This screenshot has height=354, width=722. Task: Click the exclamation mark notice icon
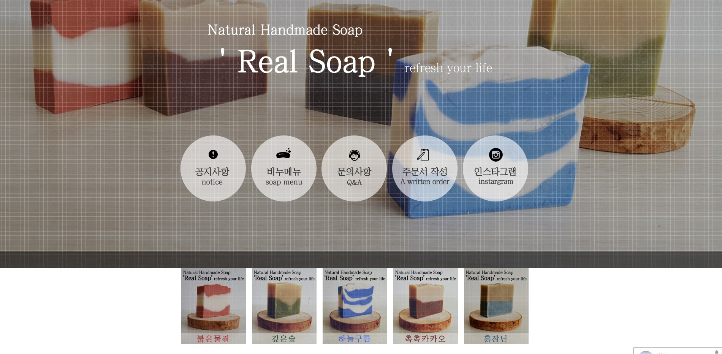[x=213, y=154]
